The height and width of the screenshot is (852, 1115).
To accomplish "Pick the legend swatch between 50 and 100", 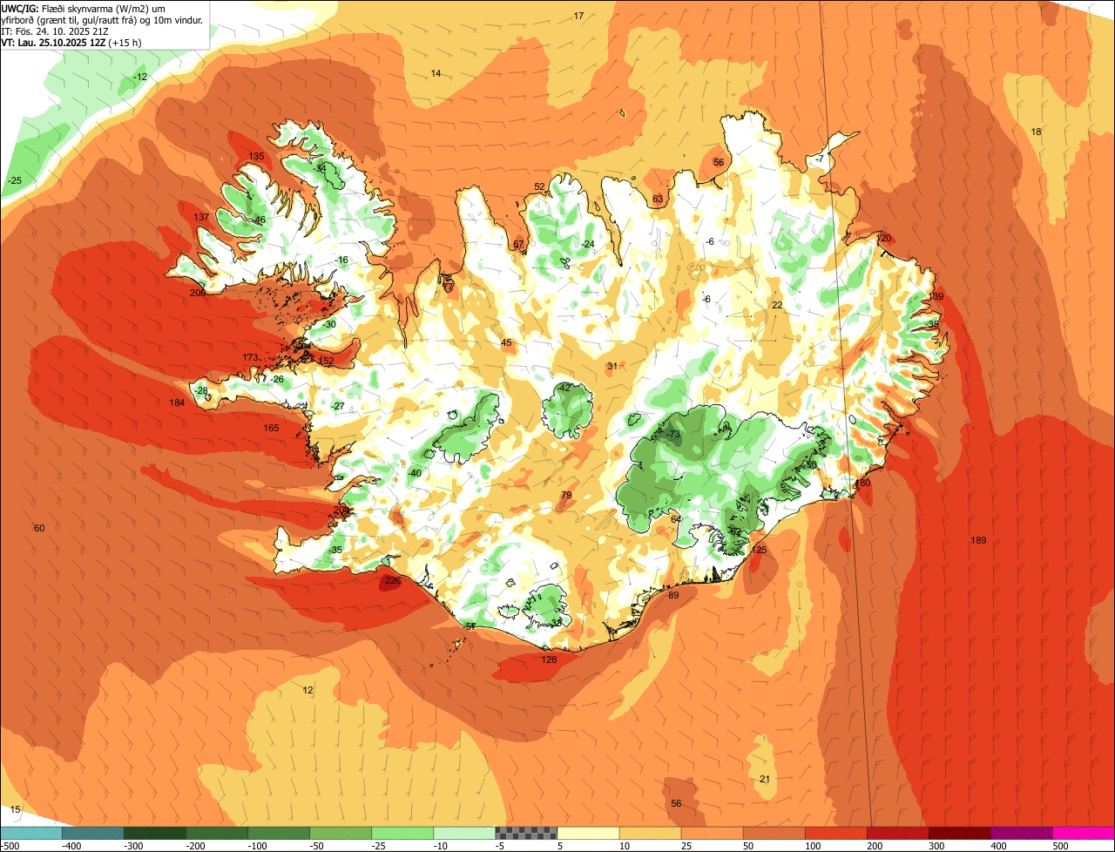I will (774, 833).
